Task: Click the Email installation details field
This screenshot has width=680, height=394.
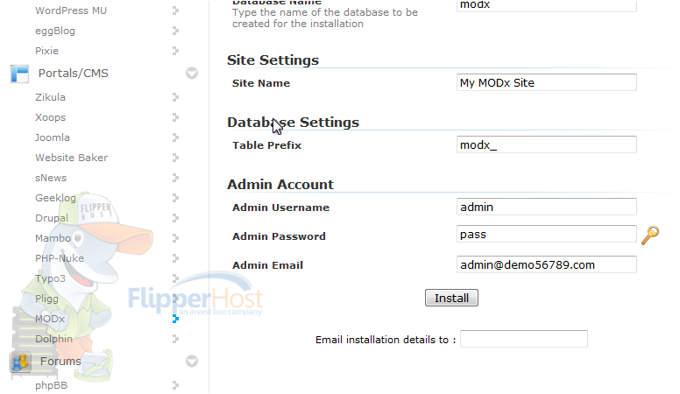Action: click(x=524, y=339)
